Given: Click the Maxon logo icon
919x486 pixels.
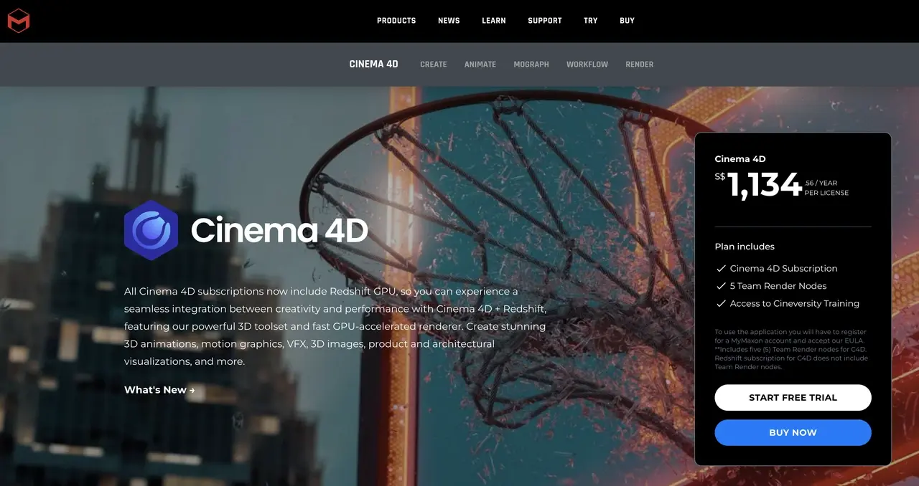Looking at the screenshot, I should click(x=19, y=21).
